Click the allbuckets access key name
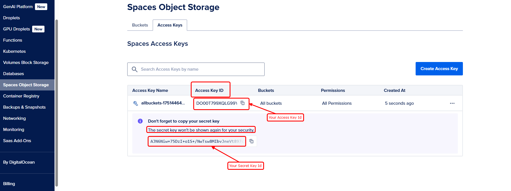 point(163,103)
